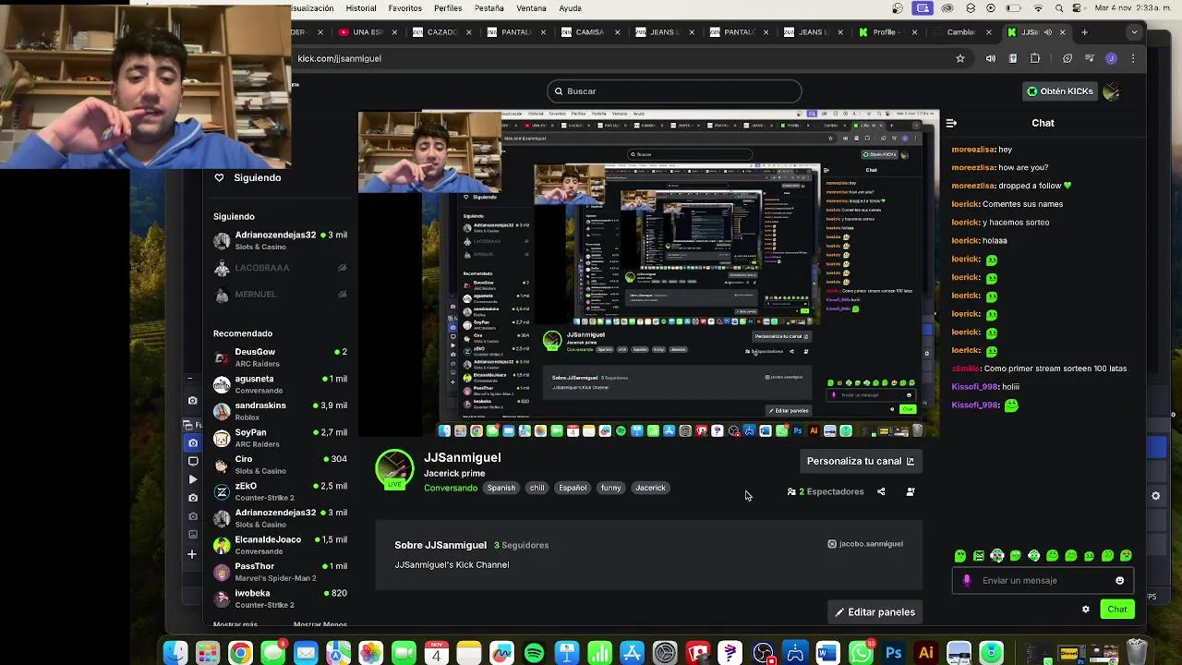
Task: Open Google Chrome from the dock
Action: coord(240,653)
